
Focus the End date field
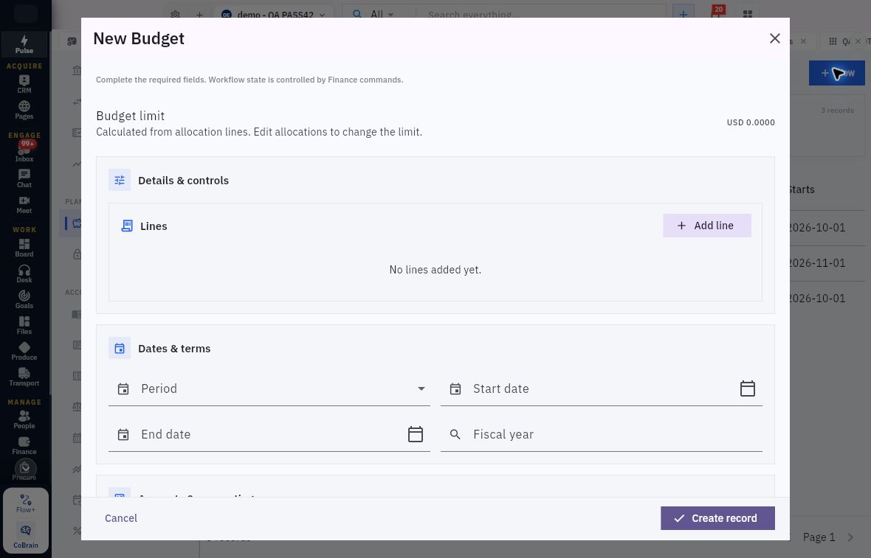coord(269,433)
